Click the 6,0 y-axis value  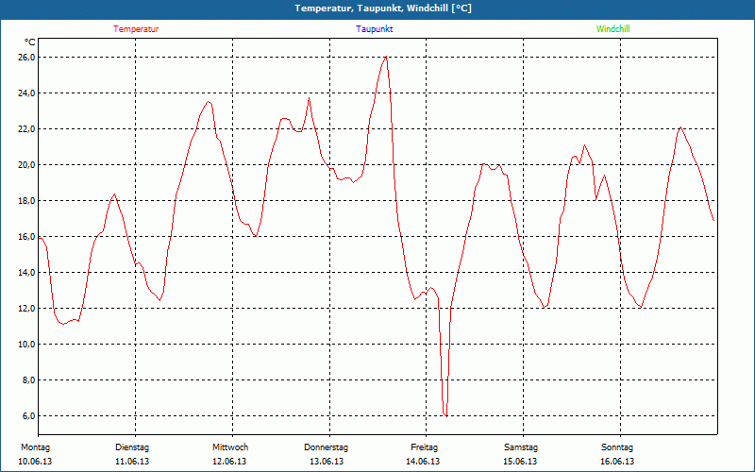[29, 416]
